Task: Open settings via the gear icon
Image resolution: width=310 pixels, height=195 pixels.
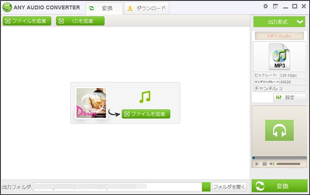Action: coord(266,6)
